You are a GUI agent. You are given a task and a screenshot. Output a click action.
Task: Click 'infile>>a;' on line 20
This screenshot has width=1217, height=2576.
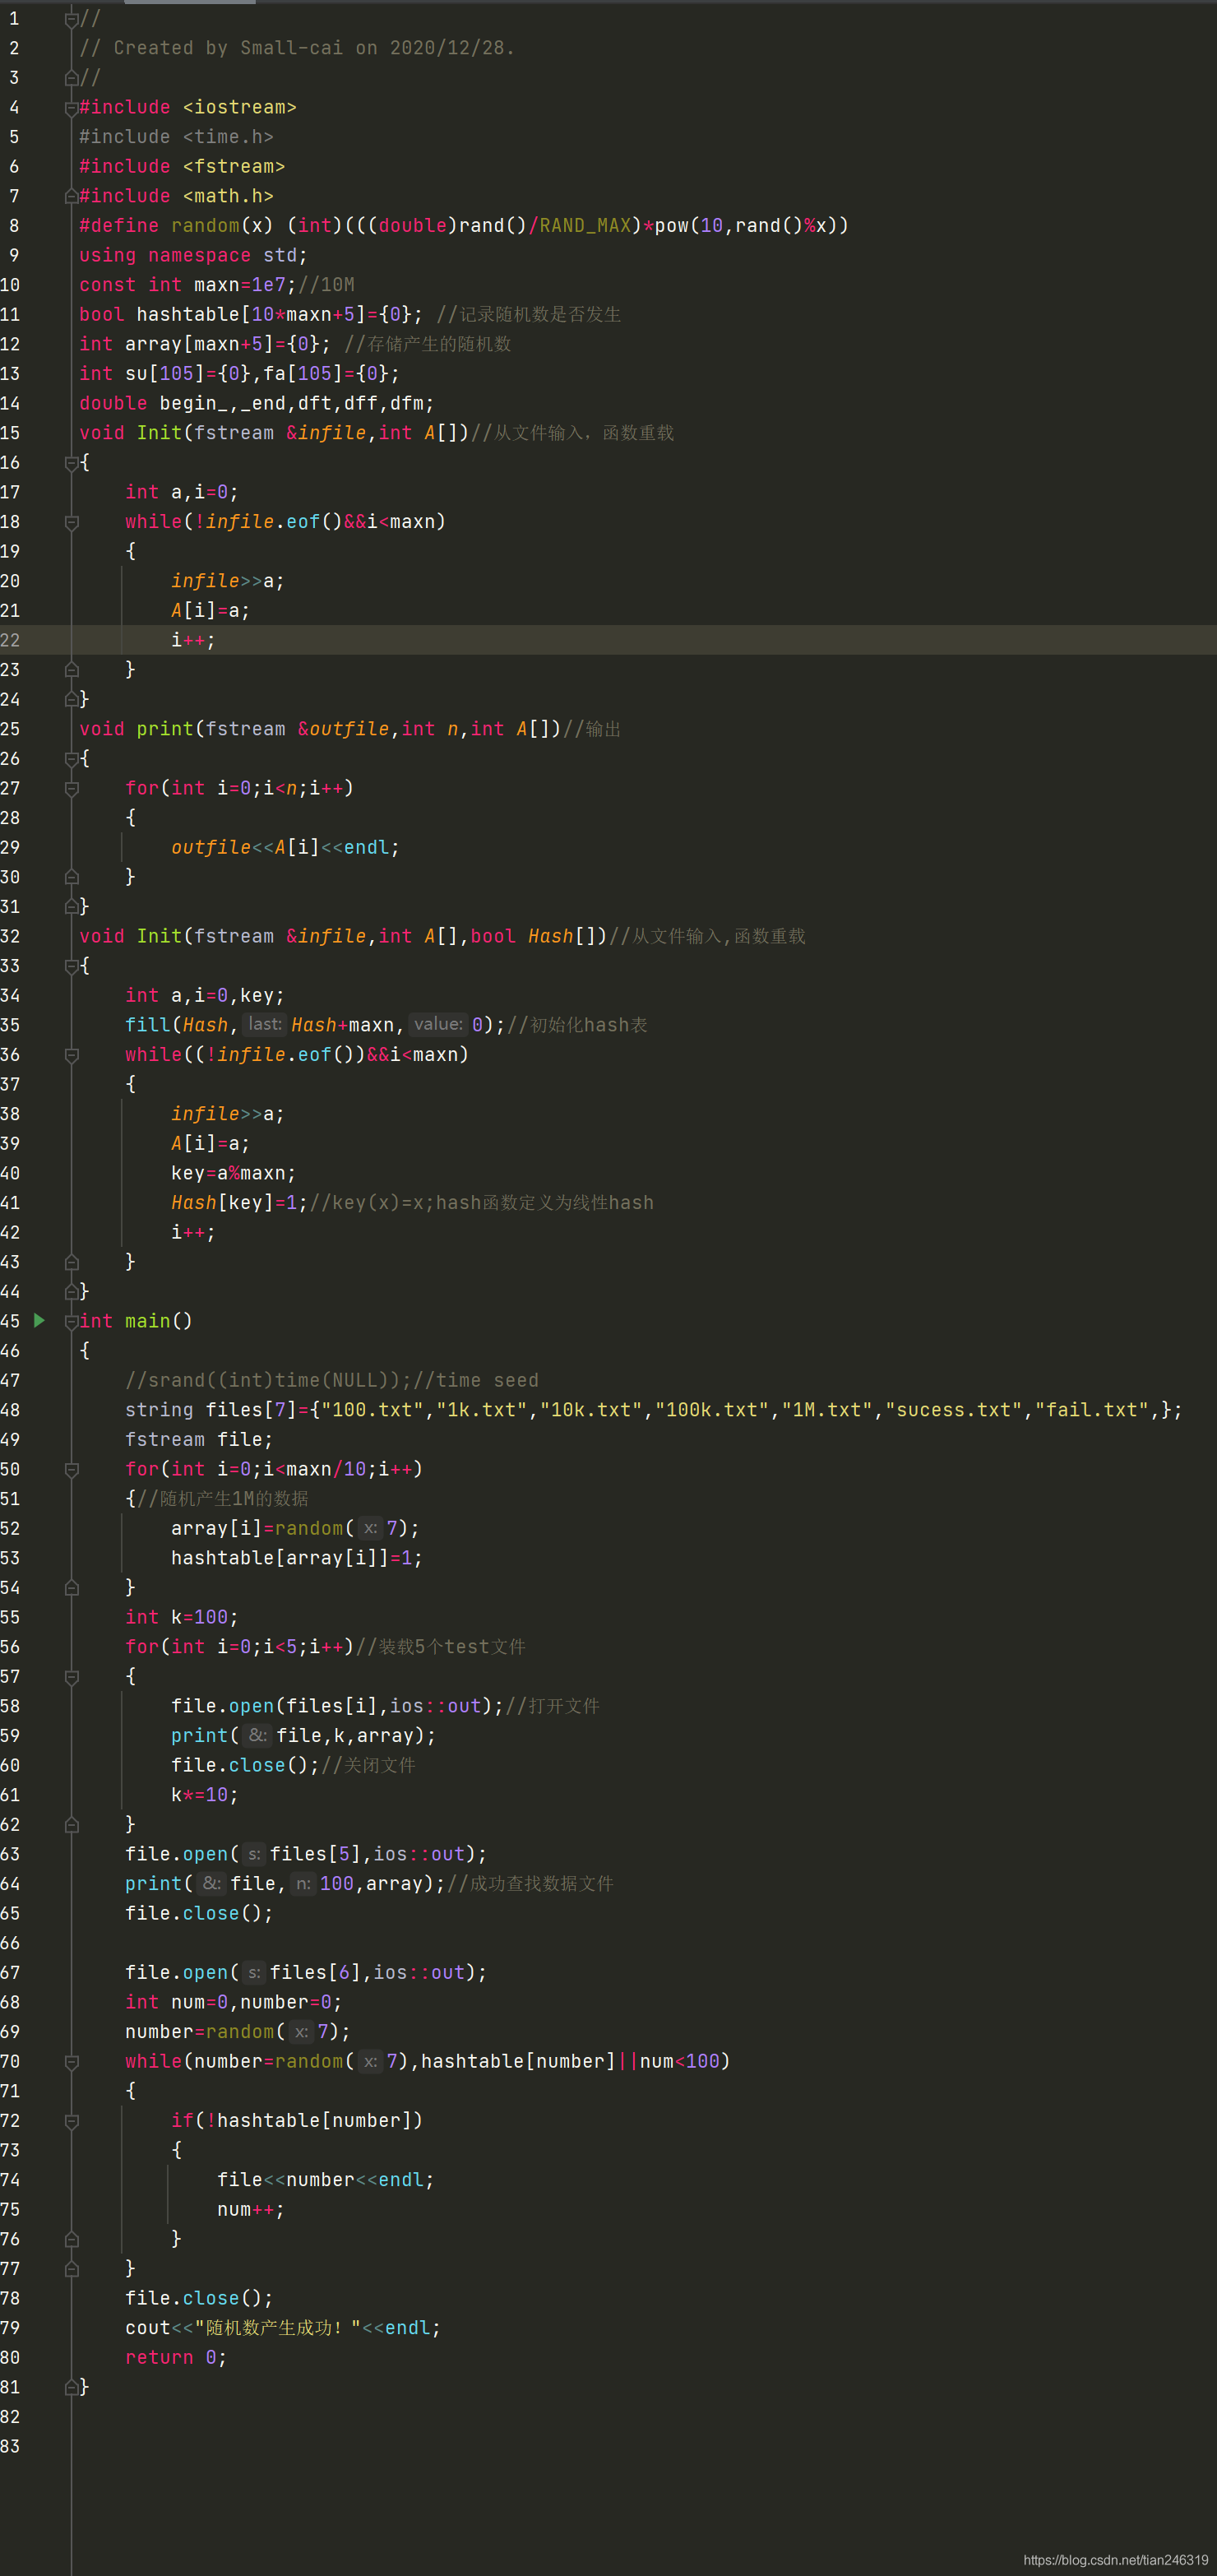coord(228,581)
